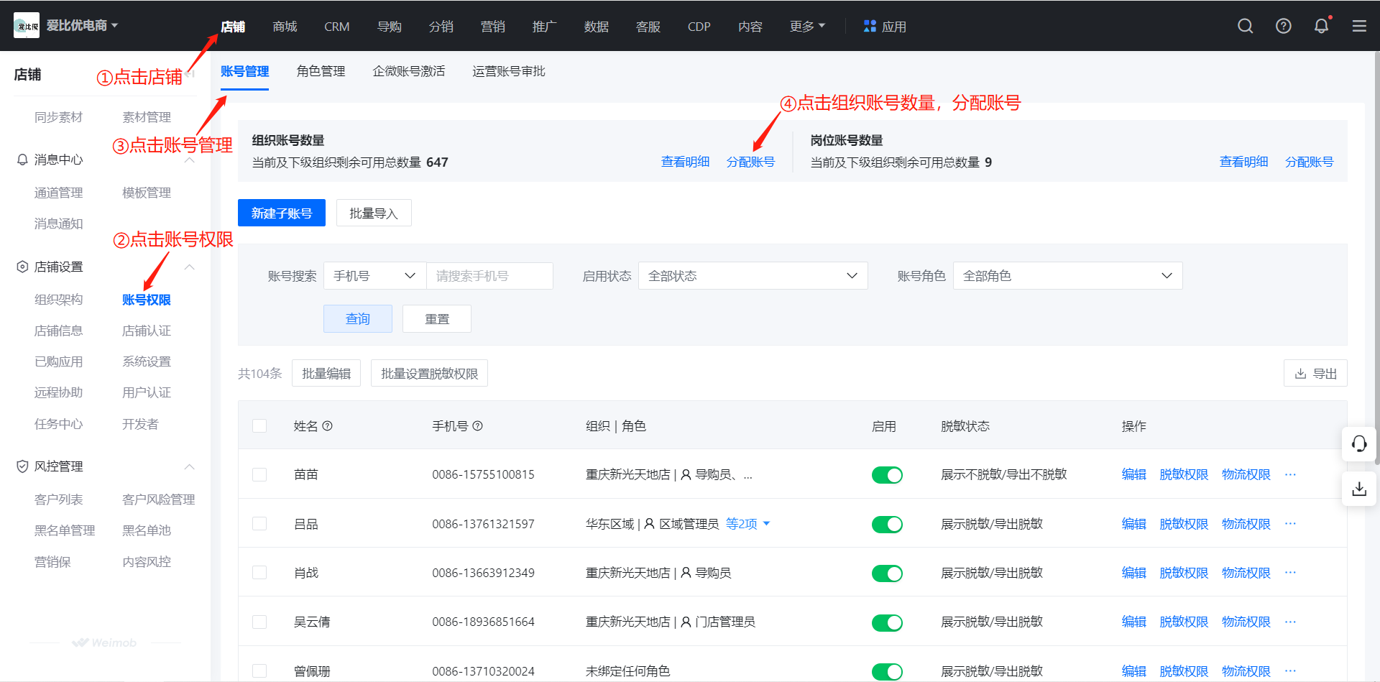Click the 批量编辑 button
1380x682 pixels.
[326, 373]
